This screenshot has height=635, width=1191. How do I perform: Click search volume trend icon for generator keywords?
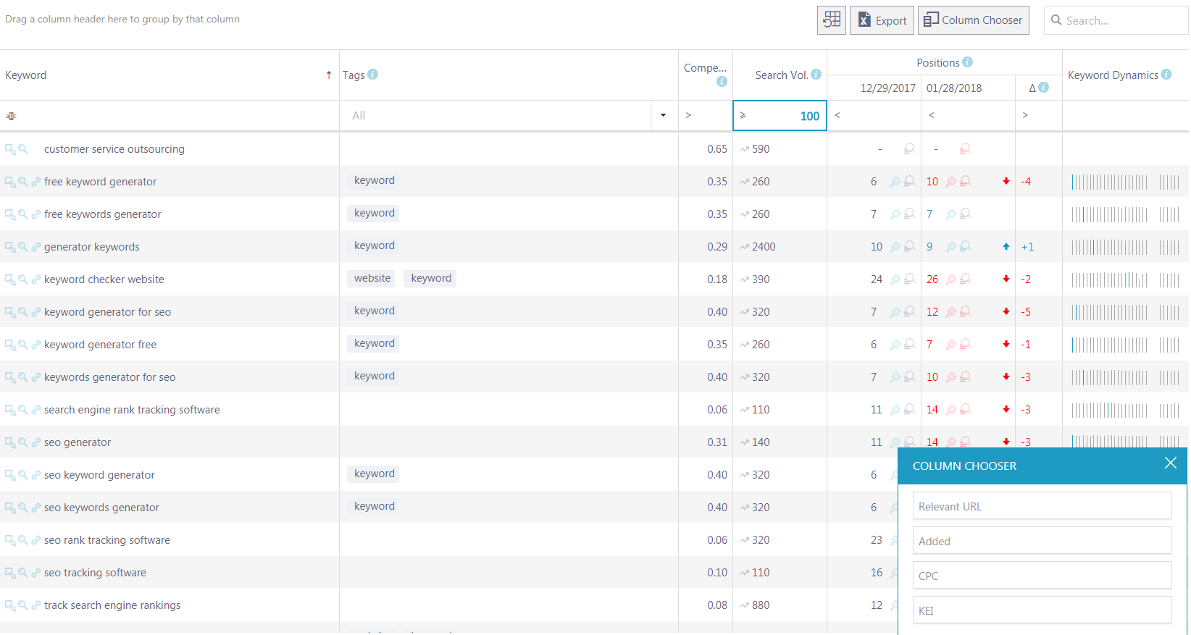coord(745,247)
